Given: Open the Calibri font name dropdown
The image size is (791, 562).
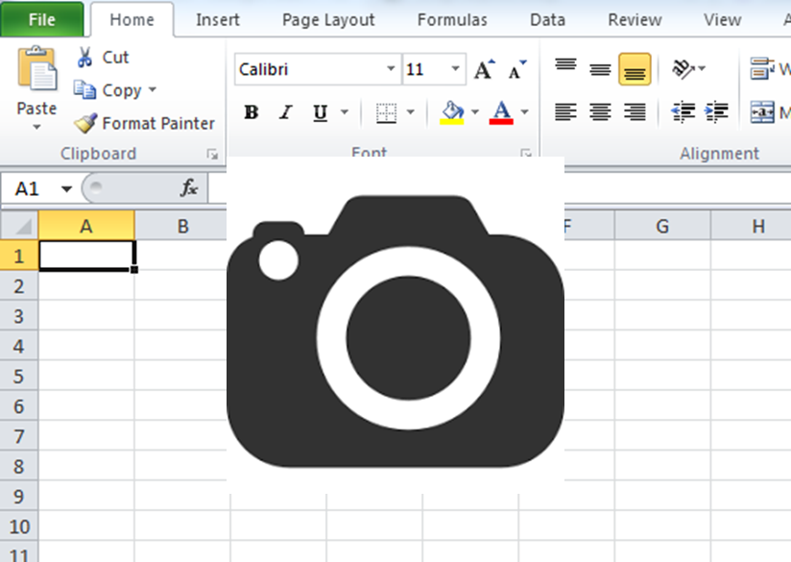Looking at the screenshot, I should point(391,69).
